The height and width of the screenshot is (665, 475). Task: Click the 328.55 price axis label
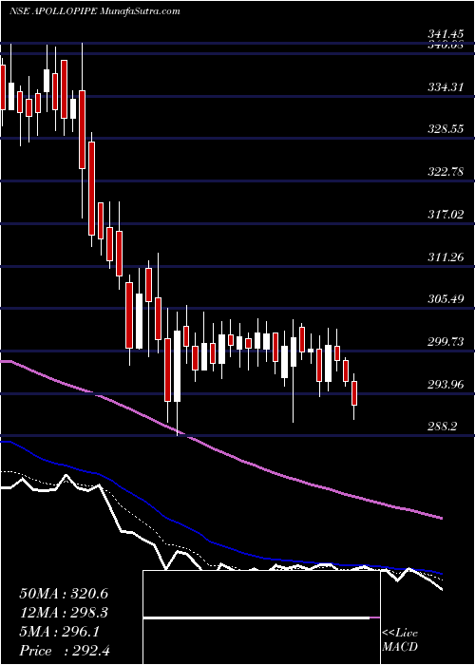446,130
